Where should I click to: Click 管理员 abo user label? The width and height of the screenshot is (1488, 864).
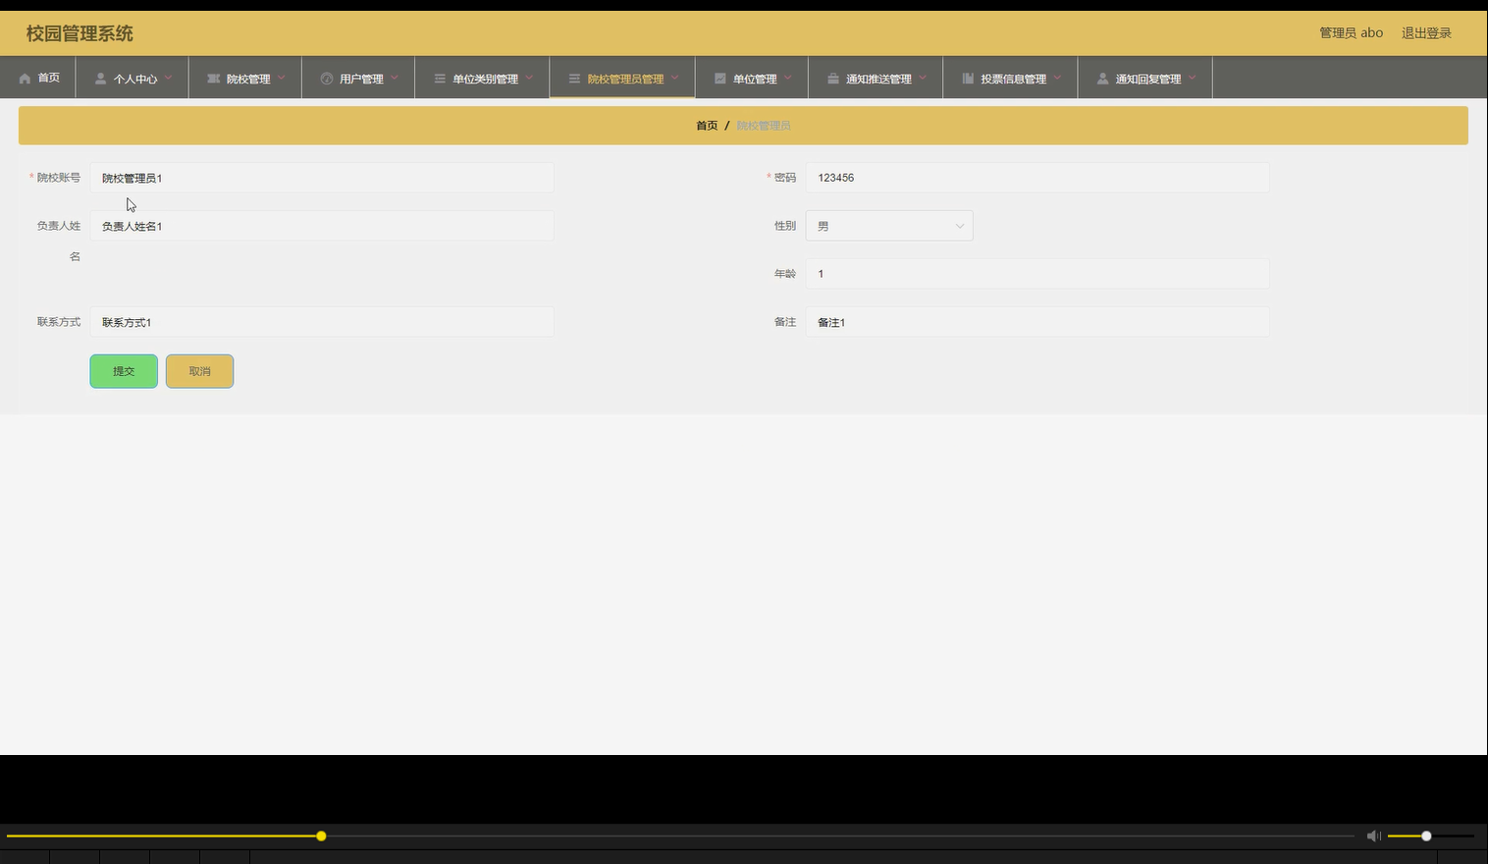(1351, 33)
